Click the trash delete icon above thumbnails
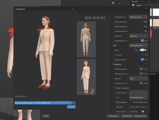159x120 pixels. click(x=94, y=18)
